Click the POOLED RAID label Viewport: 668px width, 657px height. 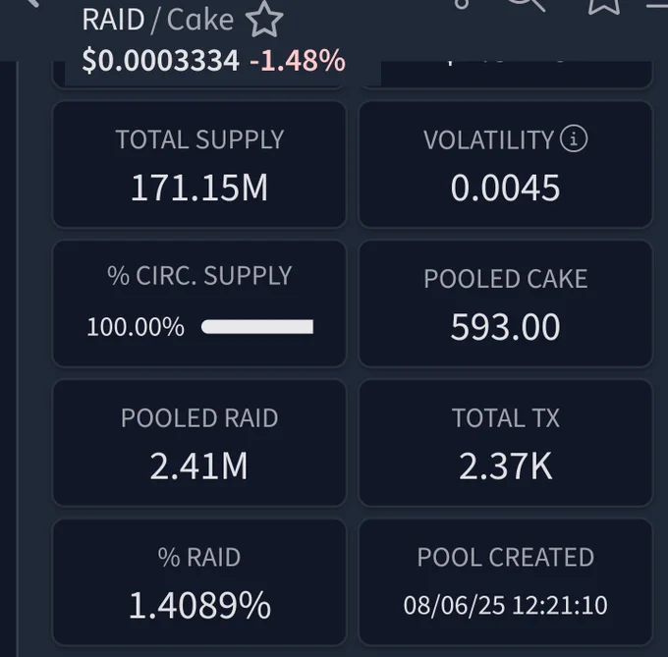pyautogui.click(x=199, y=417)
